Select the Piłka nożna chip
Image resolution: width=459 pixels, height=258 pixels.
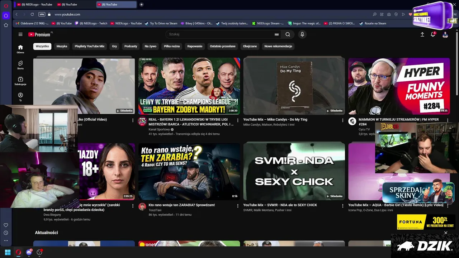click(x=172, y=46)
